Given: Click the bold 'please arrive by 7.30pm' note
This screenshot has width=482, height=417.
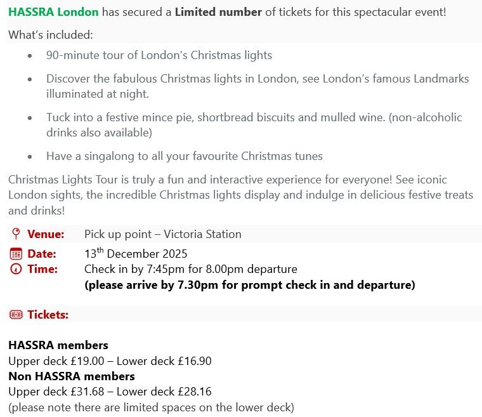Looking at the screenshot, I should [250, 285].
